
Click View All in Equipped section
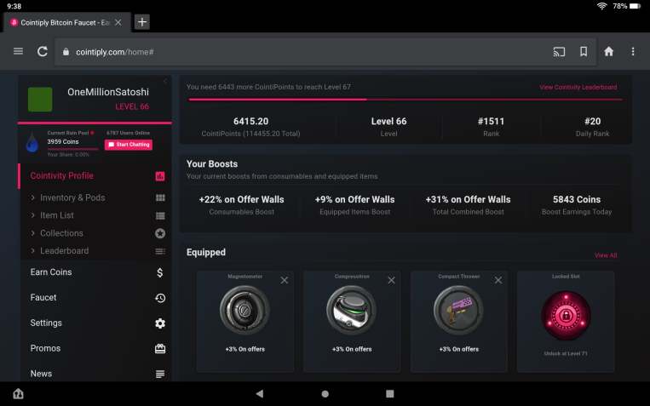(x=606, y=255)
